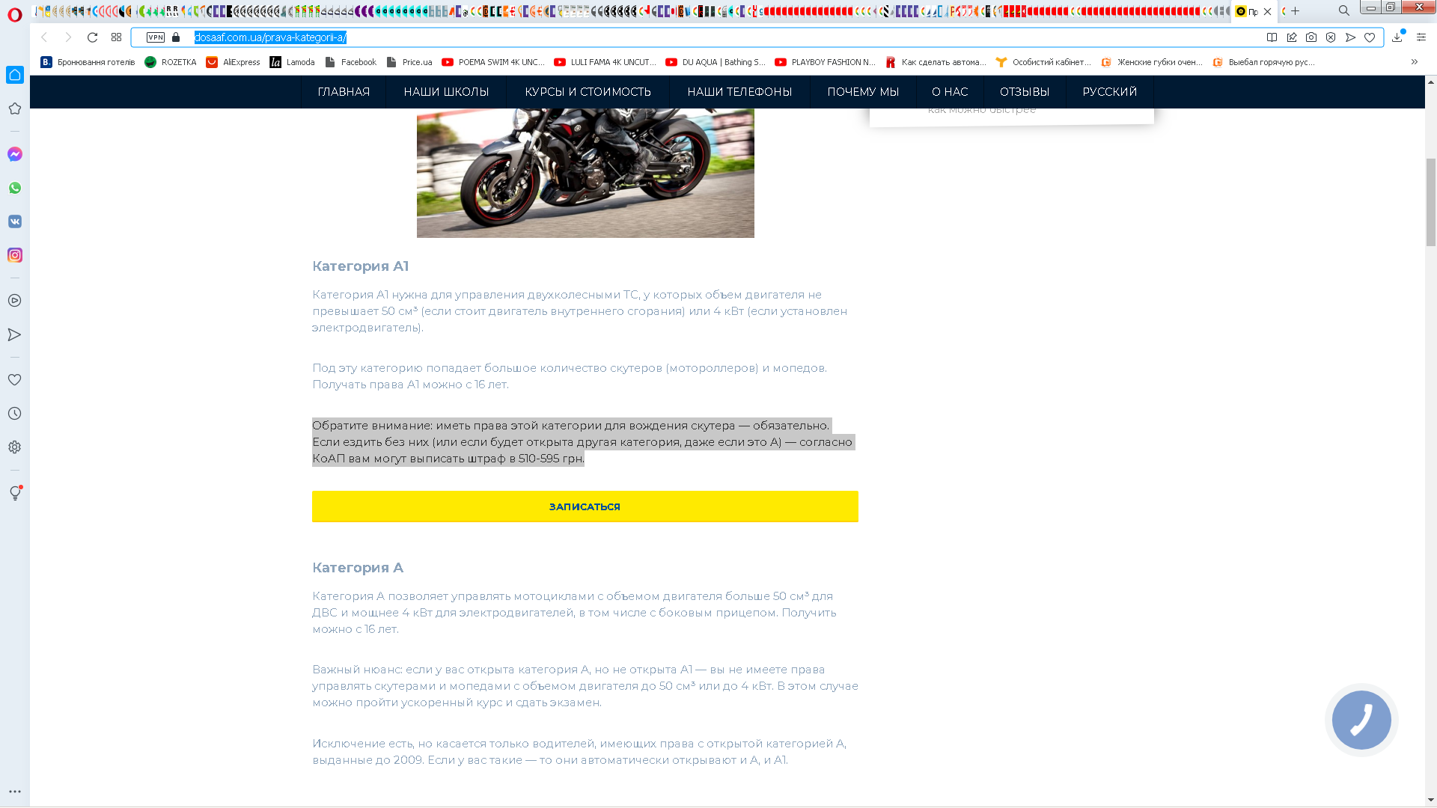Click scrollbar up arrow

point(1431,82)
